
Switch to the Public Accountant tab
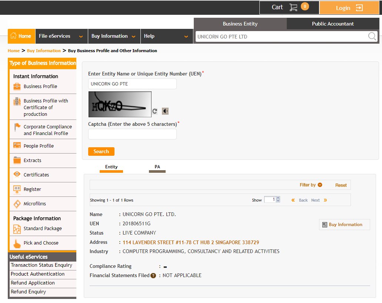(333, 24)
